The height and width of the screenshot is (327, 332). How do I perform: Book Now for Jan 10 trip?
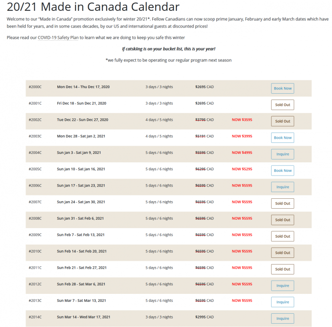pos(283,170)
